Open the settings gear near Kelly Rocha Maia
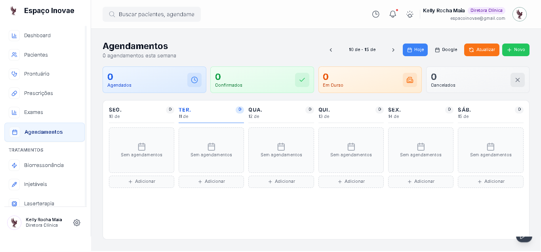This screenshot has height=252, width=541. 76,223
